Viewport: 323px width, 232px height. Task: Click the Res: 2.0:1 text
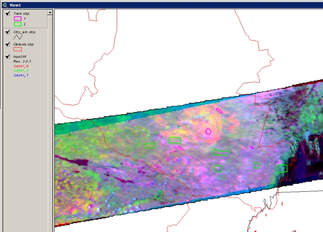(x=22, y=61)
